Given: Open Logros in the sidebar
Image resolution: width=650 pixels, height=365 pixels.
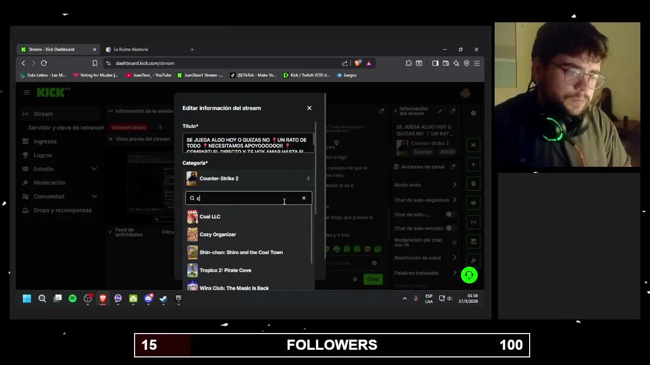Looking at the screenshot, I should (x=43, y=155).
